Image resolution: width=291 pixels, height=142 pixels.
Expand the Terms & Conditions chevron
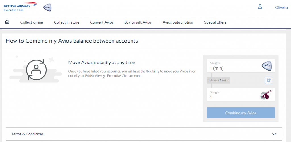tap(274, 134)
